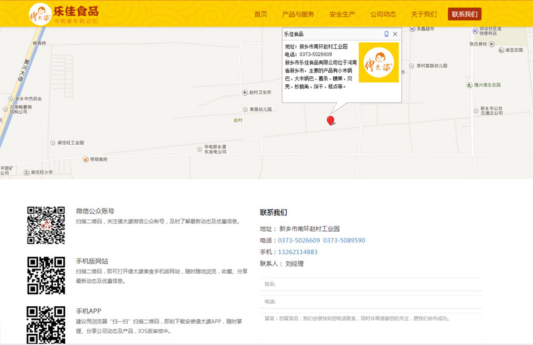
Task: Click the 傻太婆 logo image in popup
Action: coord(378,63)
